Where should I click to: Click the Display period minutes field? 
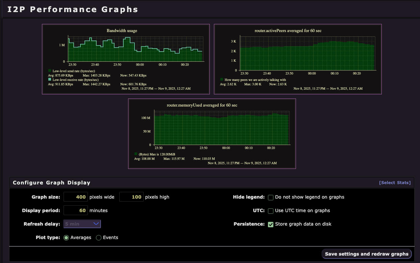coord(75,210)
